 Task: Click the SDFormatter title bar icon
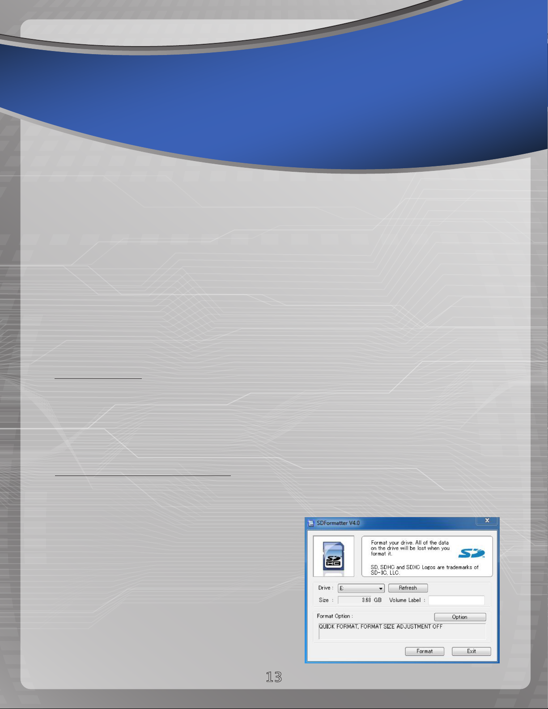click(311, 523)
